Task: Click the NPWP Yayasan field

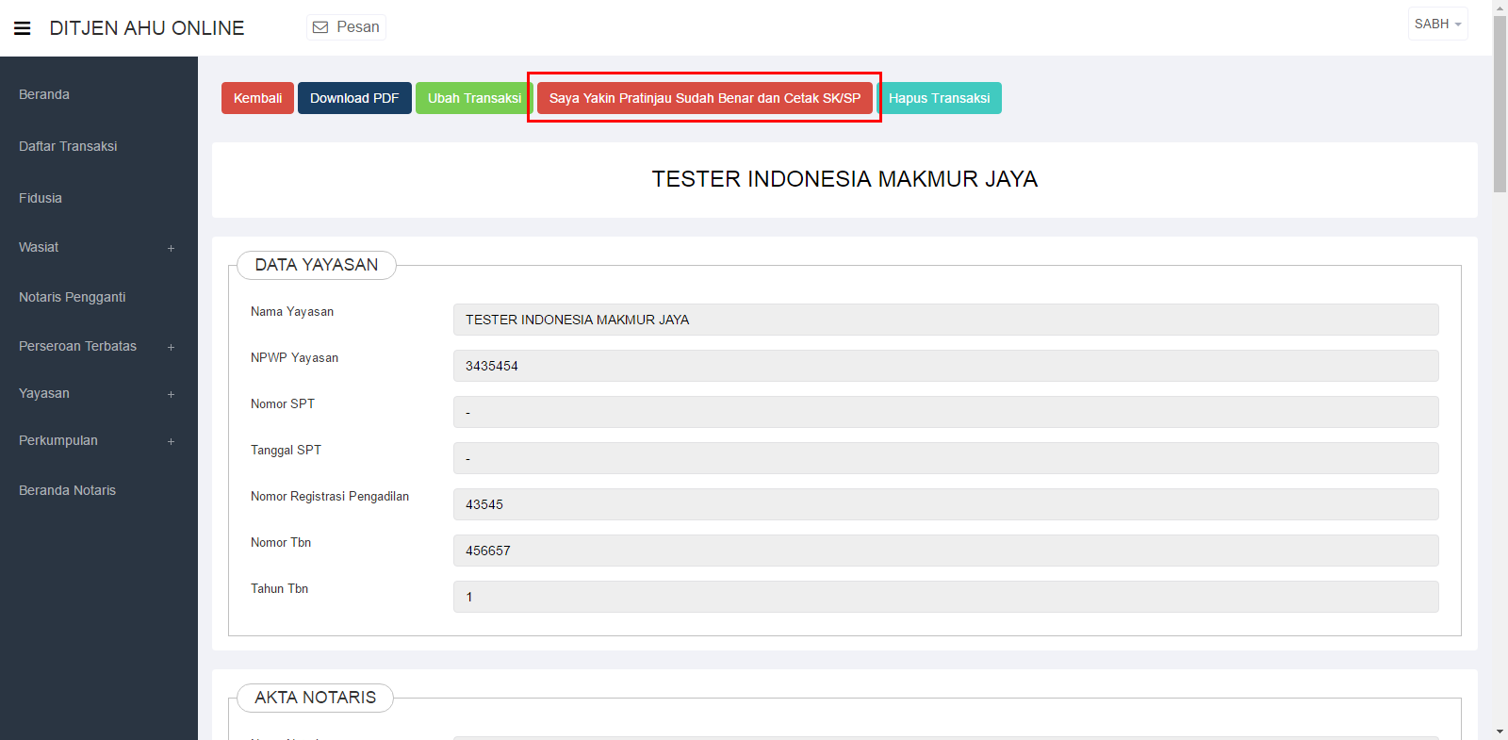Action: pos(945,366)
